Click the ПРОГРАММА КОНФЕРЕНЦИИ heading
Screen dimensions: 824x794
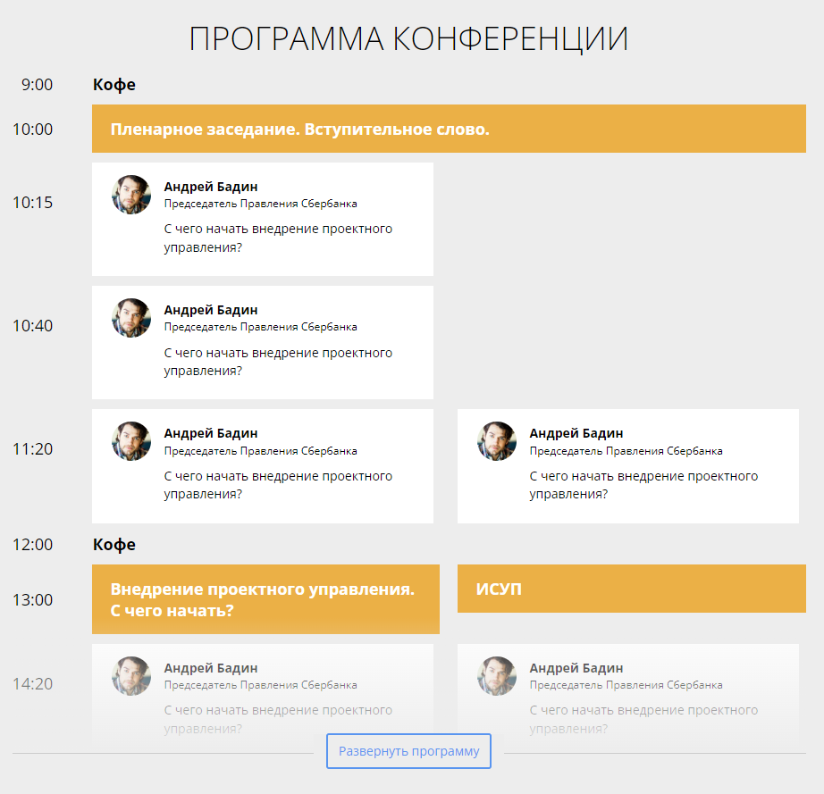(409, 39)
